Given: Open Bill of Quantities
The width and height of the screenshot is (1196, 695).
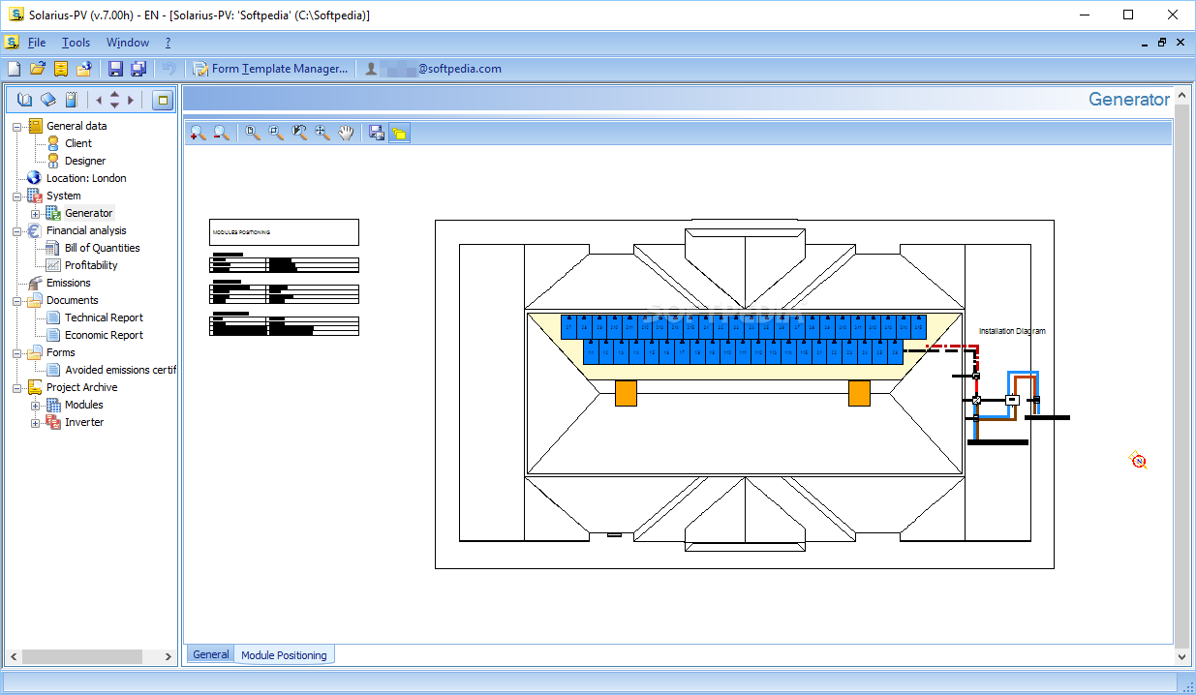Looking at the screenshot, I should pos(102,248).
